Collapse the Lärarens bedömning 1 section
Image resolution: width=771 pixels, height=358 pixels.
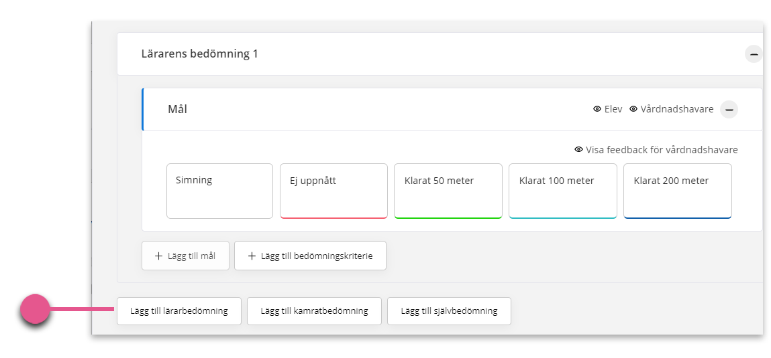[754, 54]
